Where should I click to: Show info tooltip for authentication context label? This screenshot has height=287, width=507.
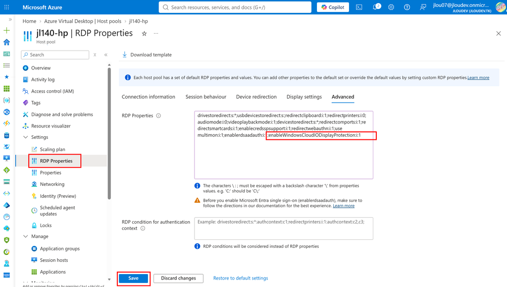tap(143, 229)
